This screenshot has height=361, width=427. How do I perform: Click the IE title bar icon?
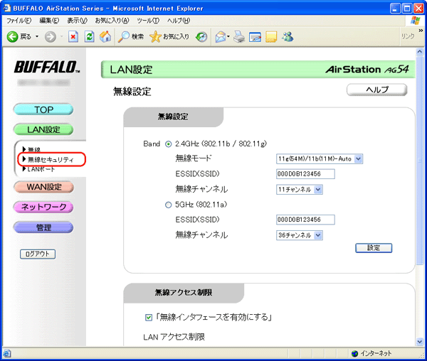tap(7, 8)
